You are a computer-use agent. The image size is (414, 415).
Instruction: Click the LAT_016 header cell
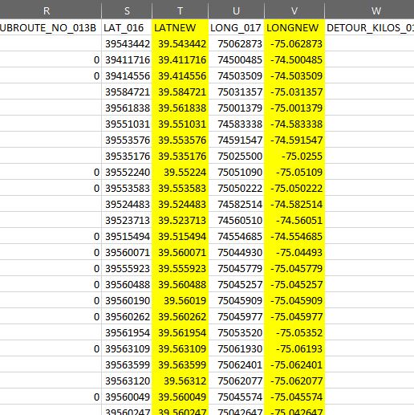(127, 27)
